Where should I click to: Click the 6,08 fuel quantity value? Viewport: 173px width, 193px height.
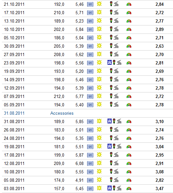point(79,163)
